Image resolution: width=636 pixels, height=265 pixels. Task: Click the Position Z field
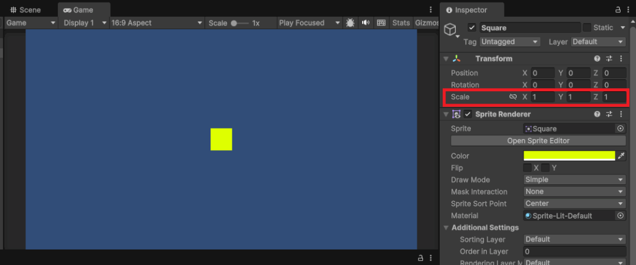point(614,73)
